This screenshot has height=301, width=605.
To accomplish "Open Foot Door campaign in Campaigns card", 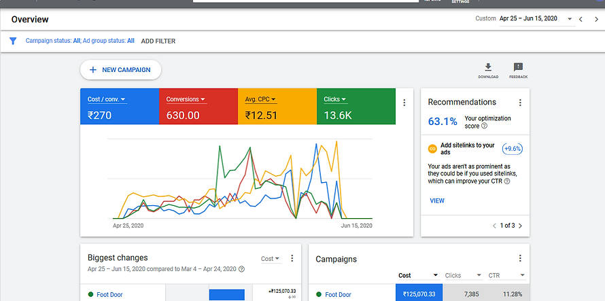I will [x=338, y=294].
